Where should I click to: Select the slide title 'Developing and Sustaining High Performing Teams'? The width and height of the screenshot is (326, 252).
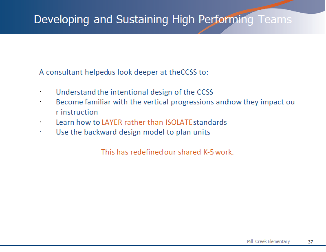click(163, 20)
